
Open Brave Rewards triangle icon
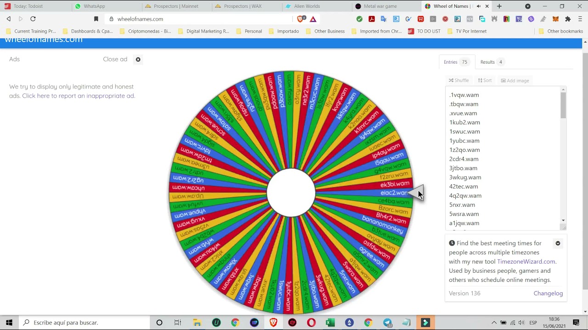pos(313,19)
